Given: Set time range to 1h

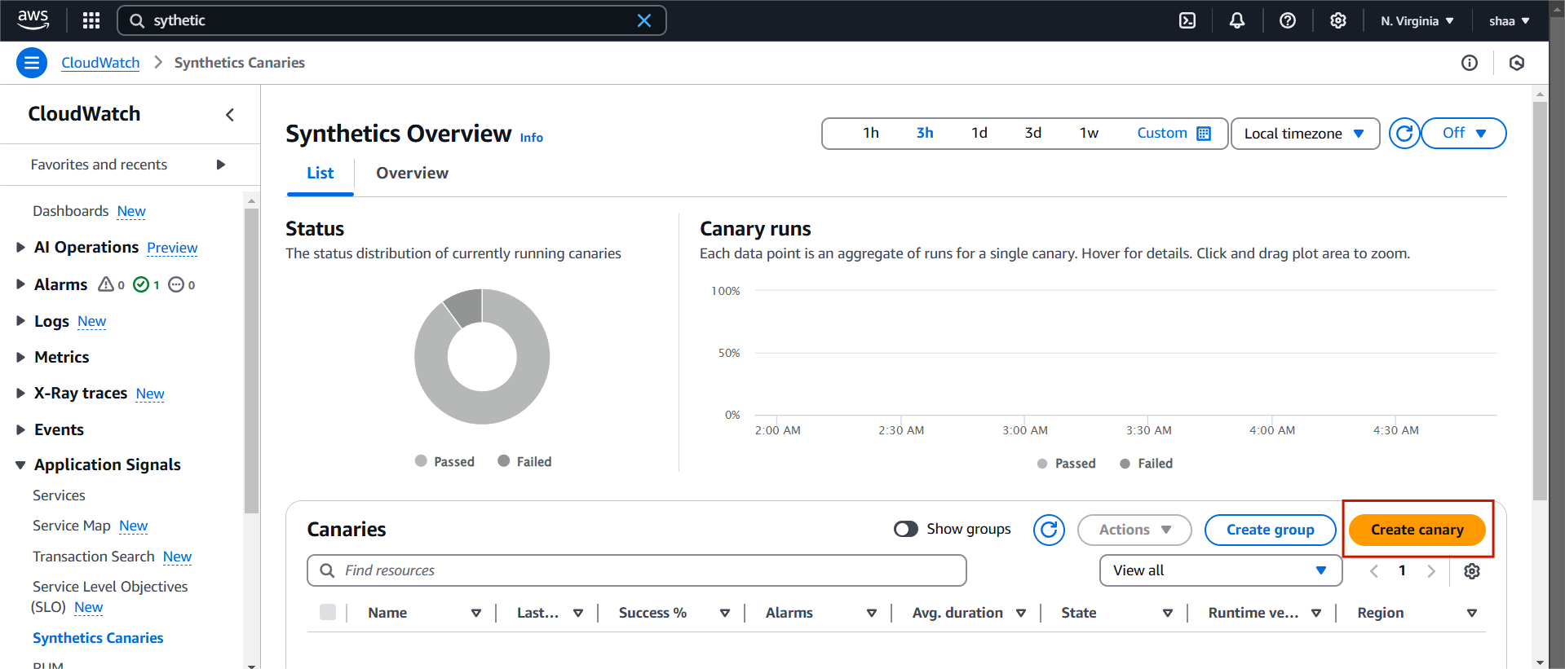Looking at the screenshot, I should click(871, 133).
